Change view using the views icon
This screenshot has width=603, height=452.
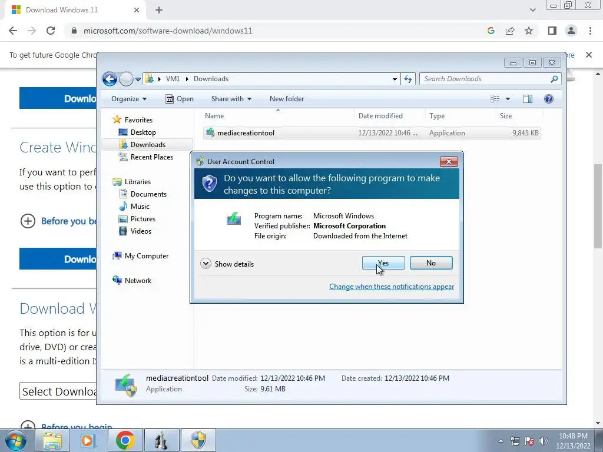coord(495,99)
